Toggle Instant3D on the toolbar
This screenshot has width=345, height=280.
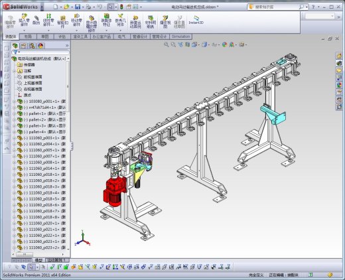(x=196, y=20)
